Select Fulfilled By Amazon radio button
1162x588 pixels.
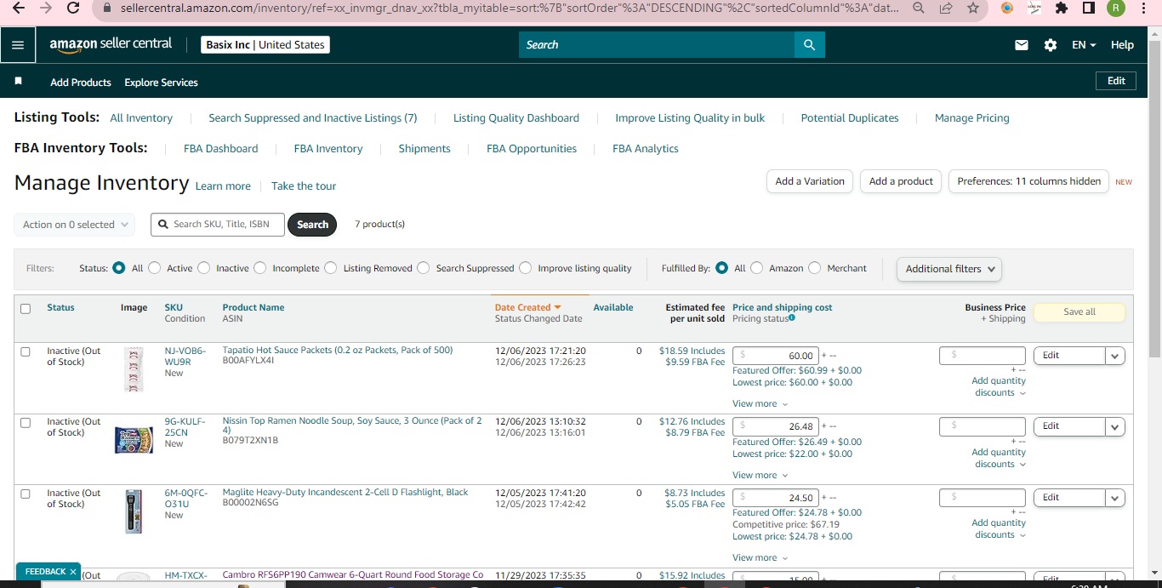tap(756, 268)
